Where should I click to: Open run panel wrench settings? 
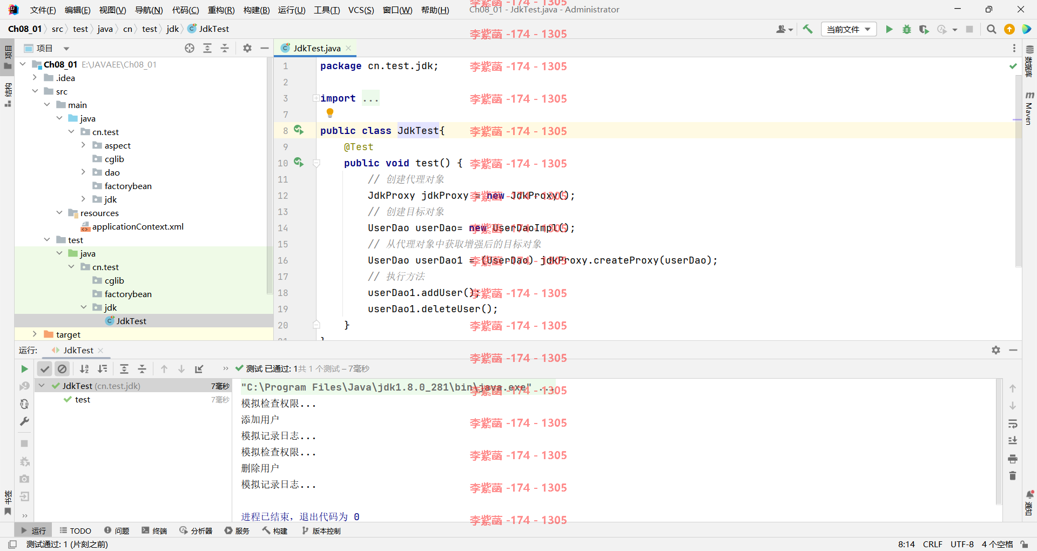[x=24, y=421]
